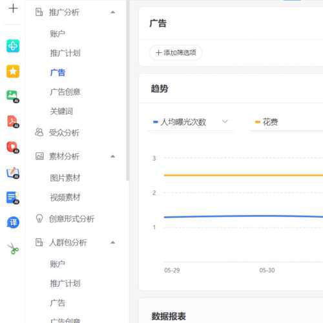Open 视频素材 menu item
323x323 pixels.
(x=65, y=197)
